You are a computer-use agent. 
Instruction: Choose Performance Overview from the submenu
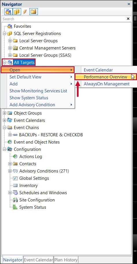(106, 77)
